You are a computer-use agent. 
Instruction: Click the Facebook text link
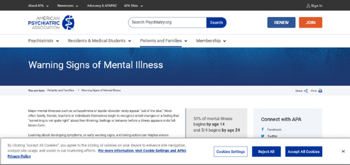274,130
